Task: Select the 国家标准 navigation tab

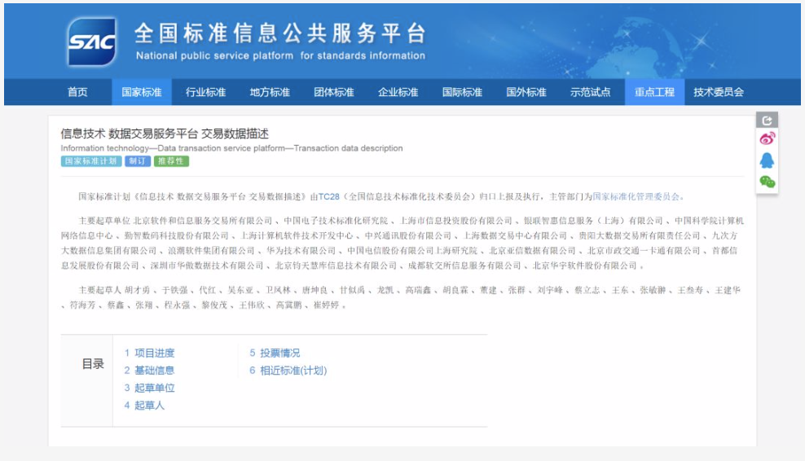Action: click(x=142, y=92)
